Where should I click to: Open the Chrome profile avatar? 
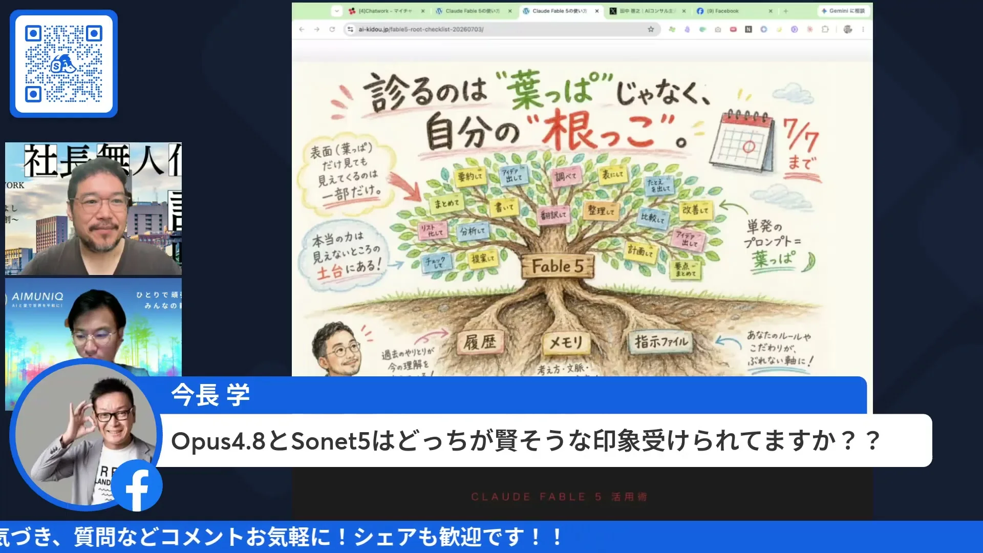point(848,29)
